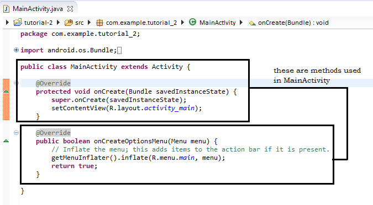373x205 pixels.
Task: Collapse the onCreateOptionsMenu method fold
Action: pyautogui.click(x=16, y=132)
